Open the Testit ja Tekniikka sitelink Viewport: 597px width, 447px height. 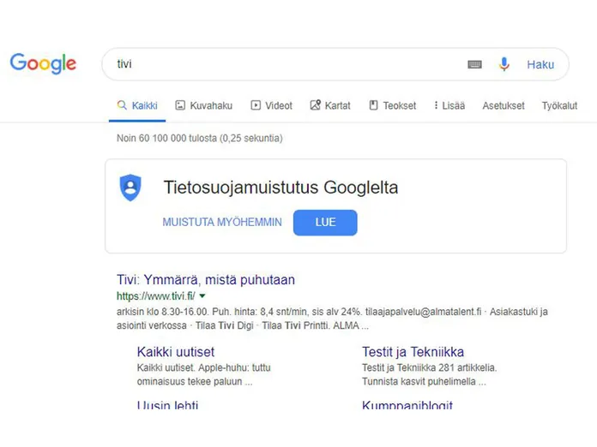pyautogui.click(x=413, y=352)
